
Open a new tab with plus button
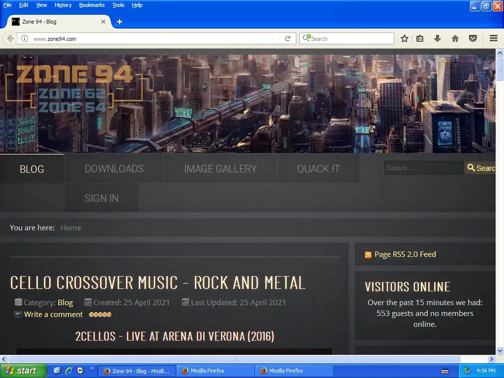coord(120,22)
